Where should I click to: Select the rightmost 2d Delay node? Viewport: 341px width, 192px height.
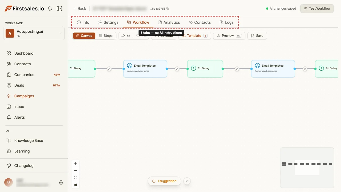326,69
